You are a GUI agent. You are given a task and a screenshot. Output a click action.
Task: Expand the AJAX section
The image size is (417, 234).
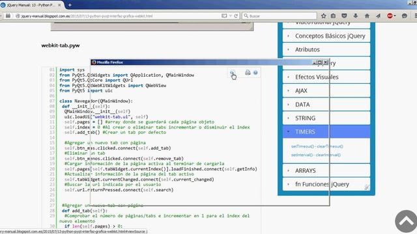[326, 91]
